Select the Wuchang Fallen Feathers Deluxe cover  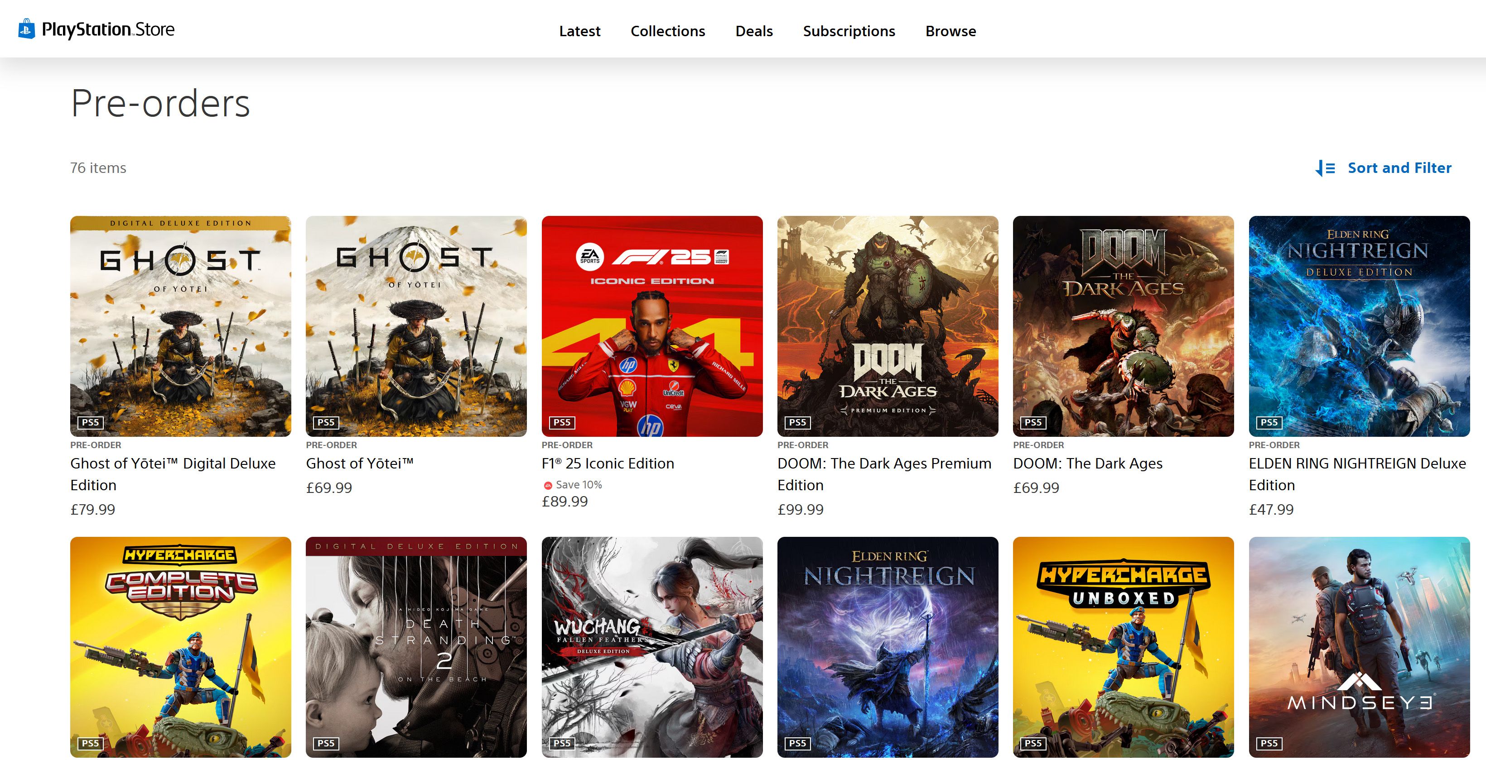(x=652, y=647)
